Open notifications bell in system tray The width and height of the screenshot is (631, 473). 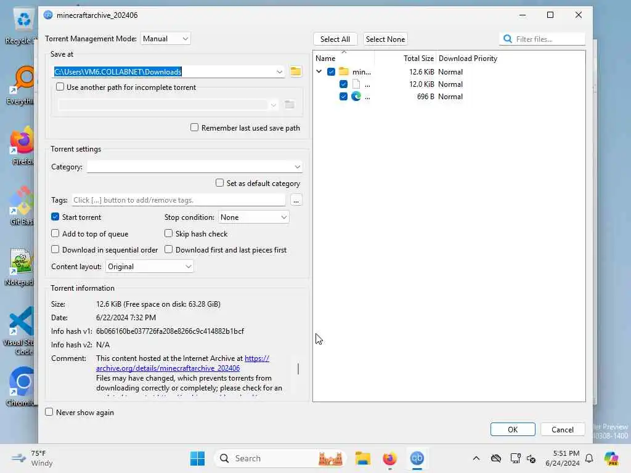[589, 458]
